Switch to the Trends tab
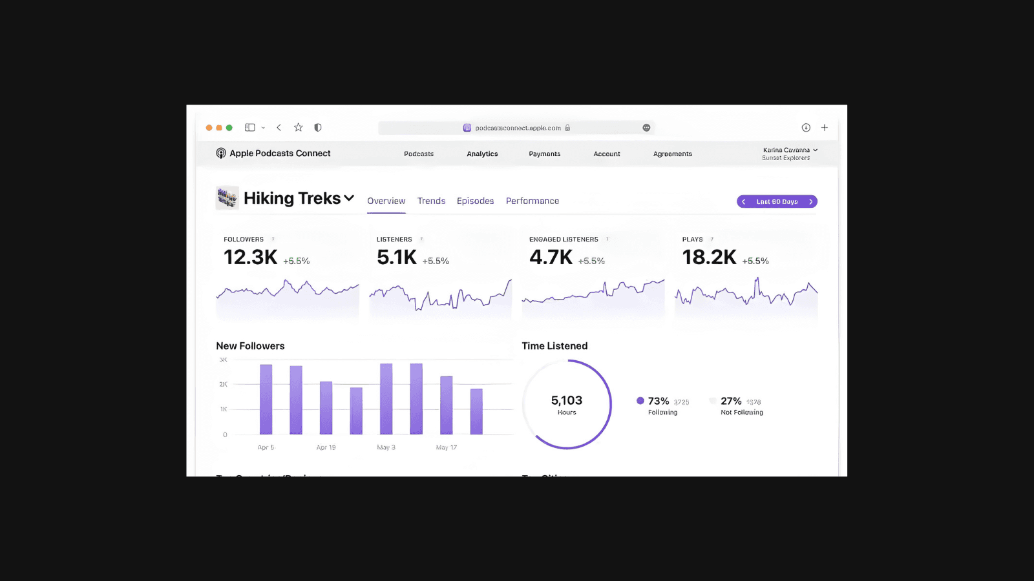 (431, 201)
